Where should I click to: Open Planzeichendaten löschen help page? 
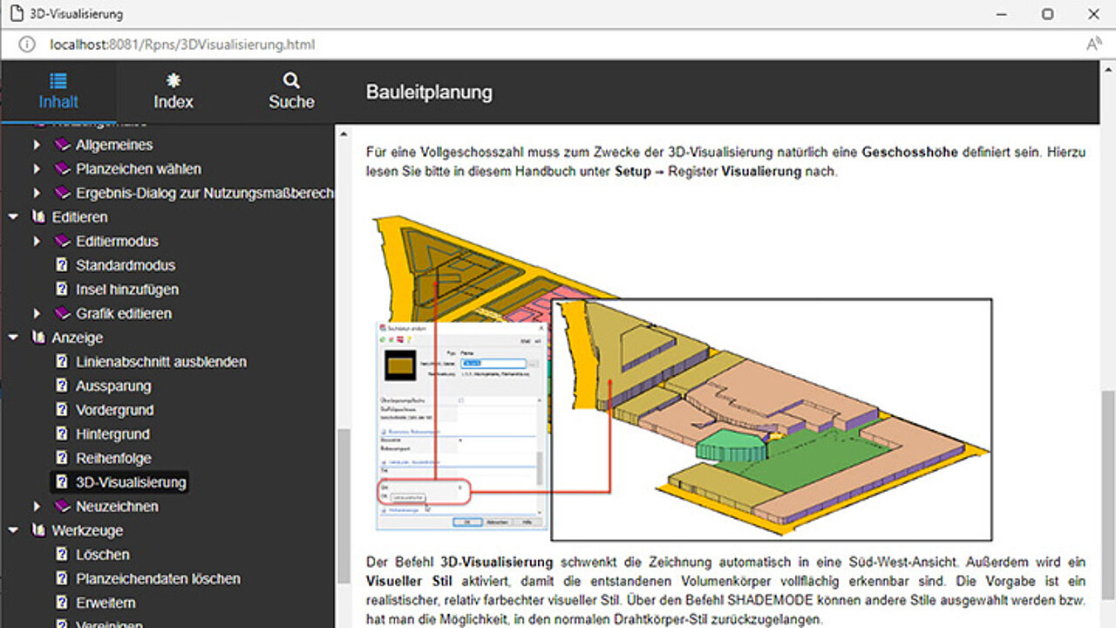pos(158,578)
